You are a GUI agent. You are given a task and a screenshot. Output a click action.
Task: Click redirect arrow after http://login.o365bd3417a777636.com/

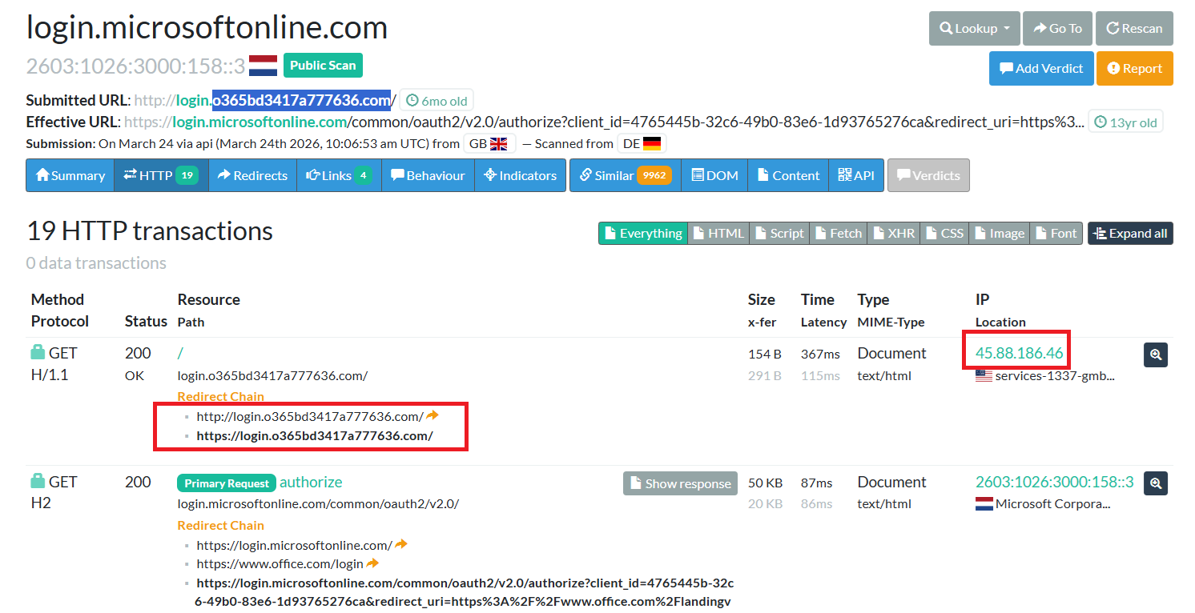(x=433, y=415)
